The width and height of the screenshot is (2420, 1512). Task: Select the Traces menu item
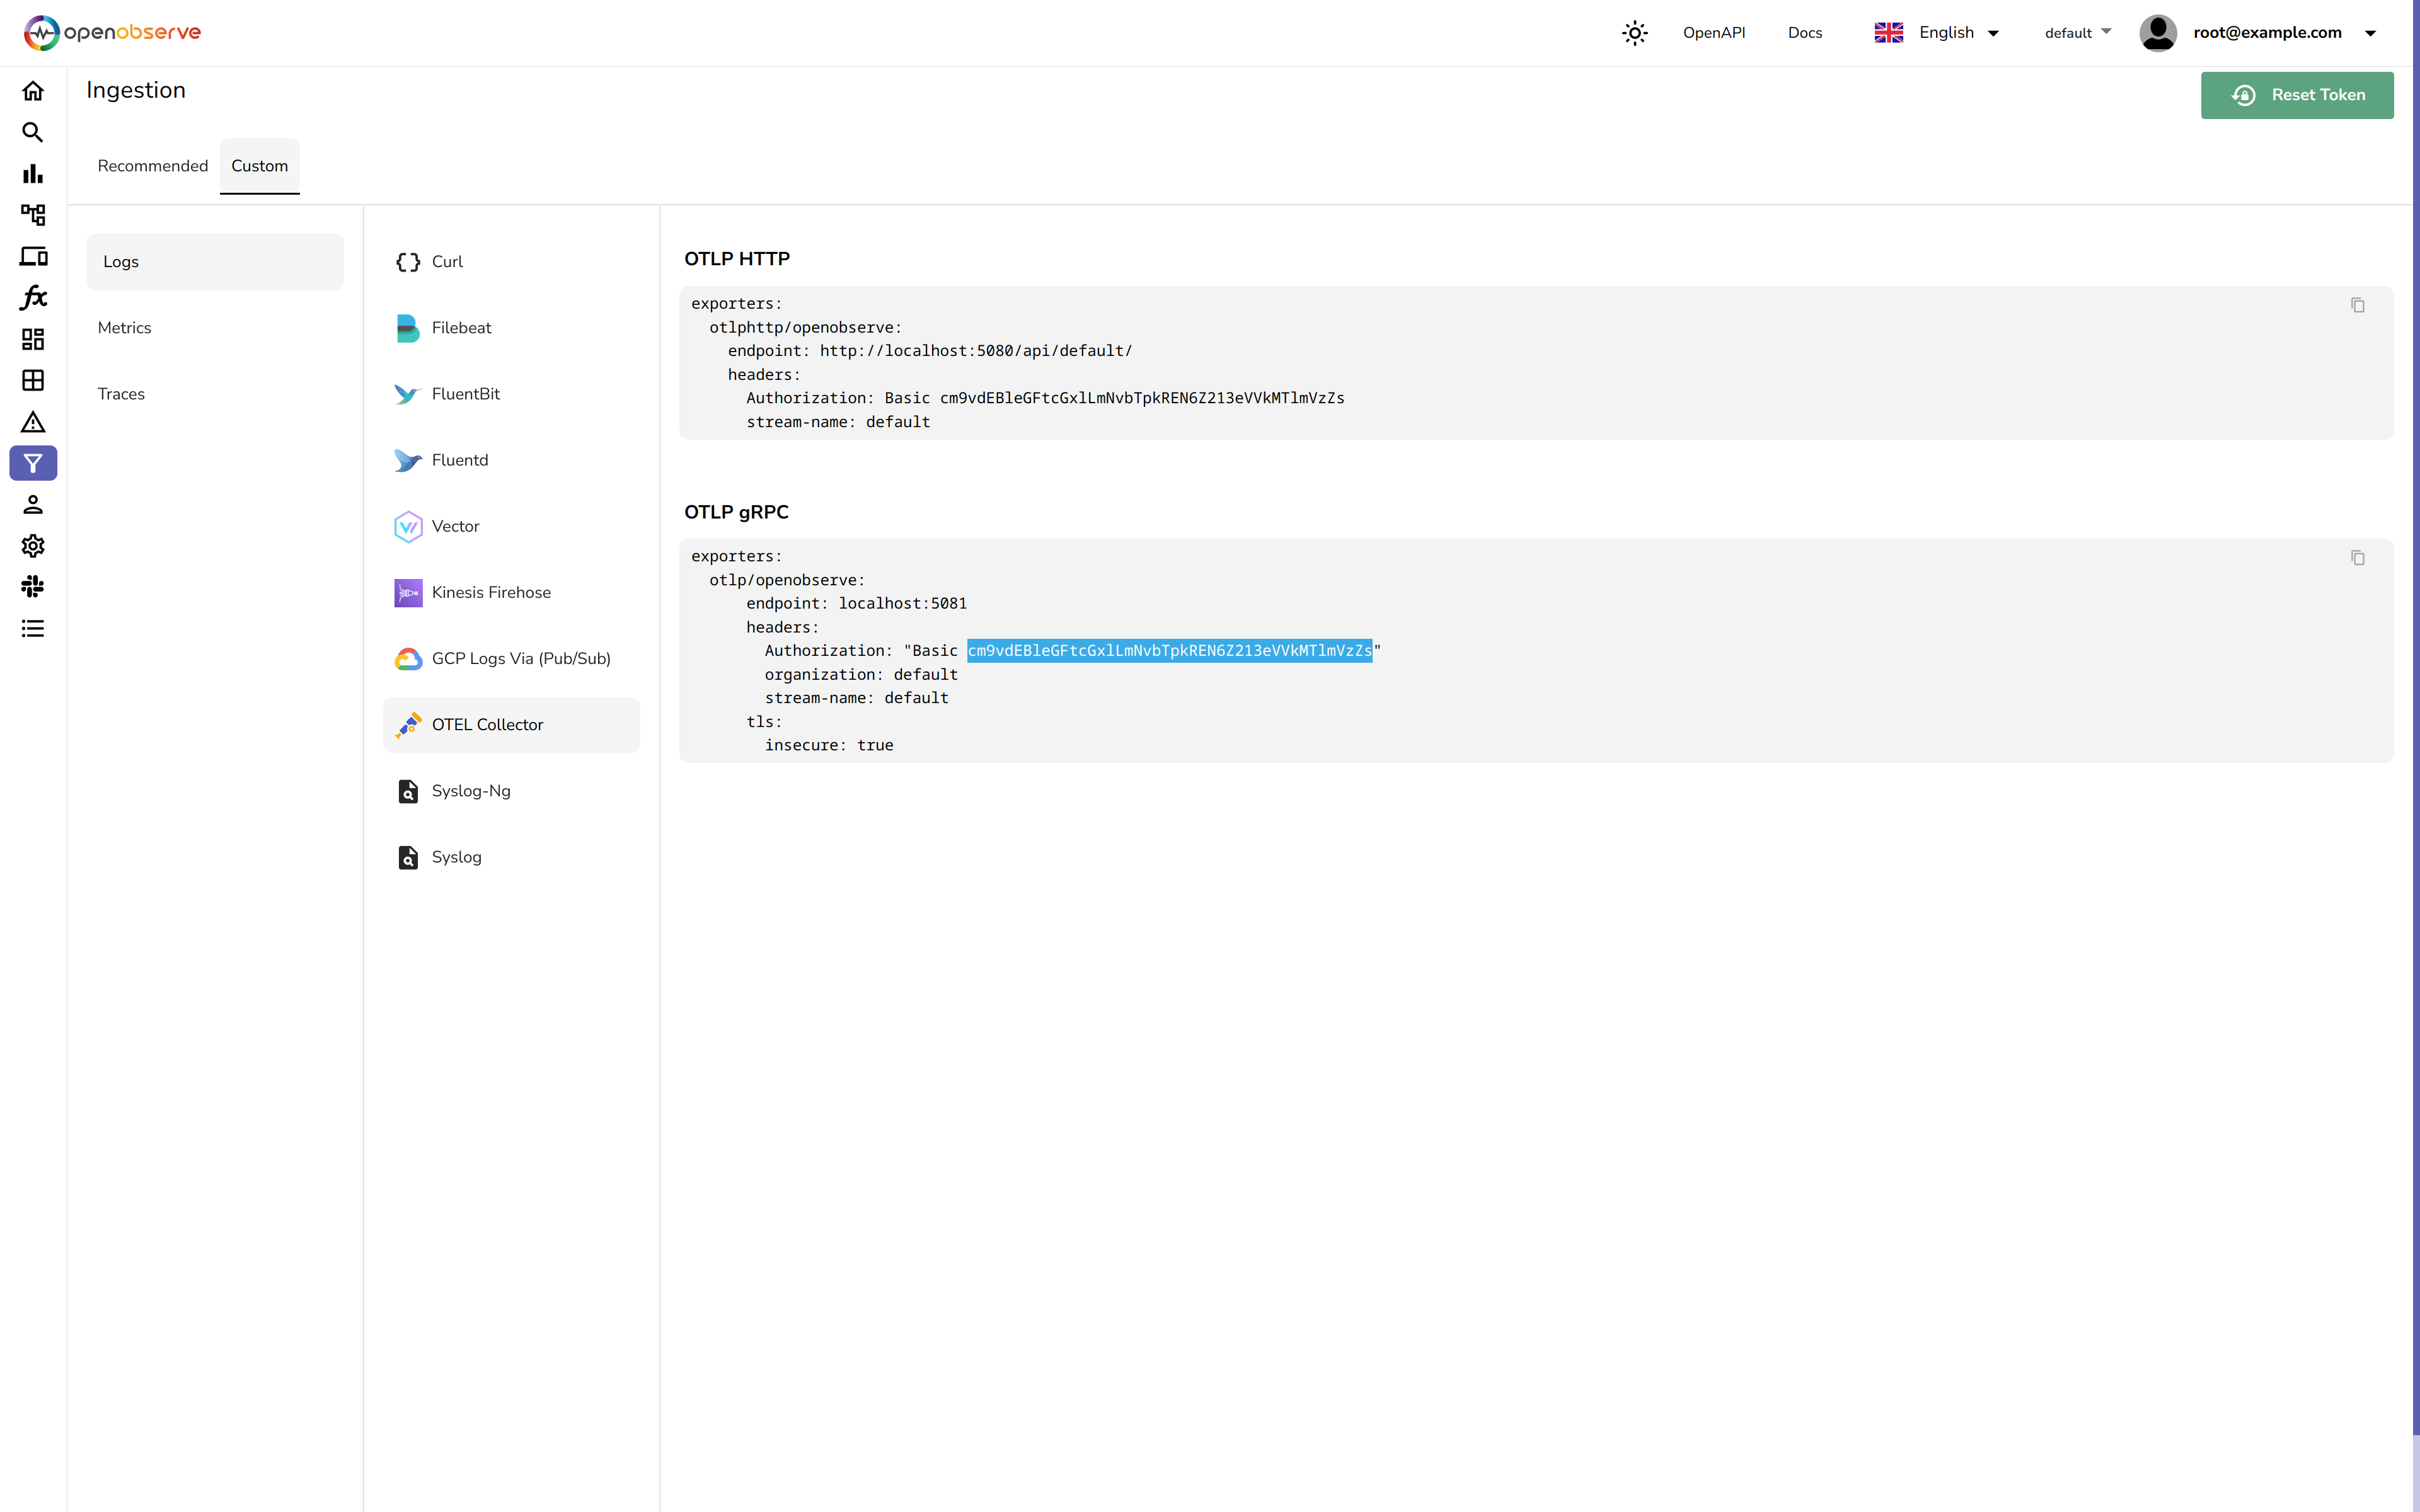pyautogui.click(x=120, y=392)
